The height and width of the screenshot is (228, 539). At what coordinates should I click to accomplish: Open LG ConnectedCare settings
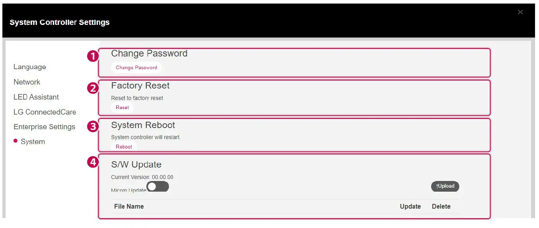[x=45, y=112]
